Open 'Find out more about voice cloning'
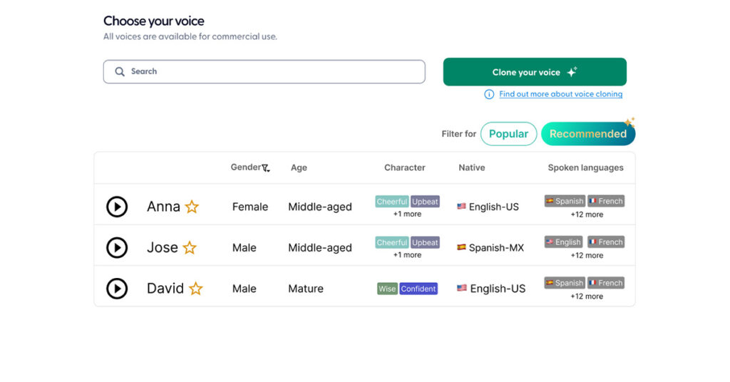 [x=560, y=94]
